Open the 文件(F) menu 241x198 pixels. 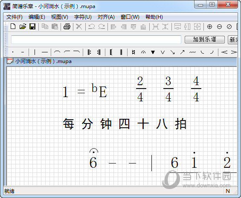tap(15, 17)
